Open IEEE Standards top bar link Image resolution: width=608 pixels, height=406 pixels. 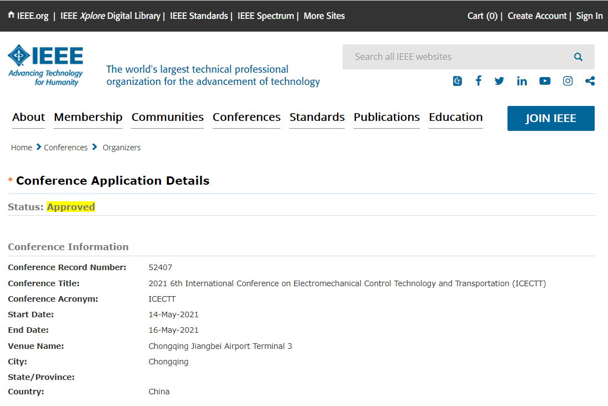pyautogui.click(x=199, y=16)
